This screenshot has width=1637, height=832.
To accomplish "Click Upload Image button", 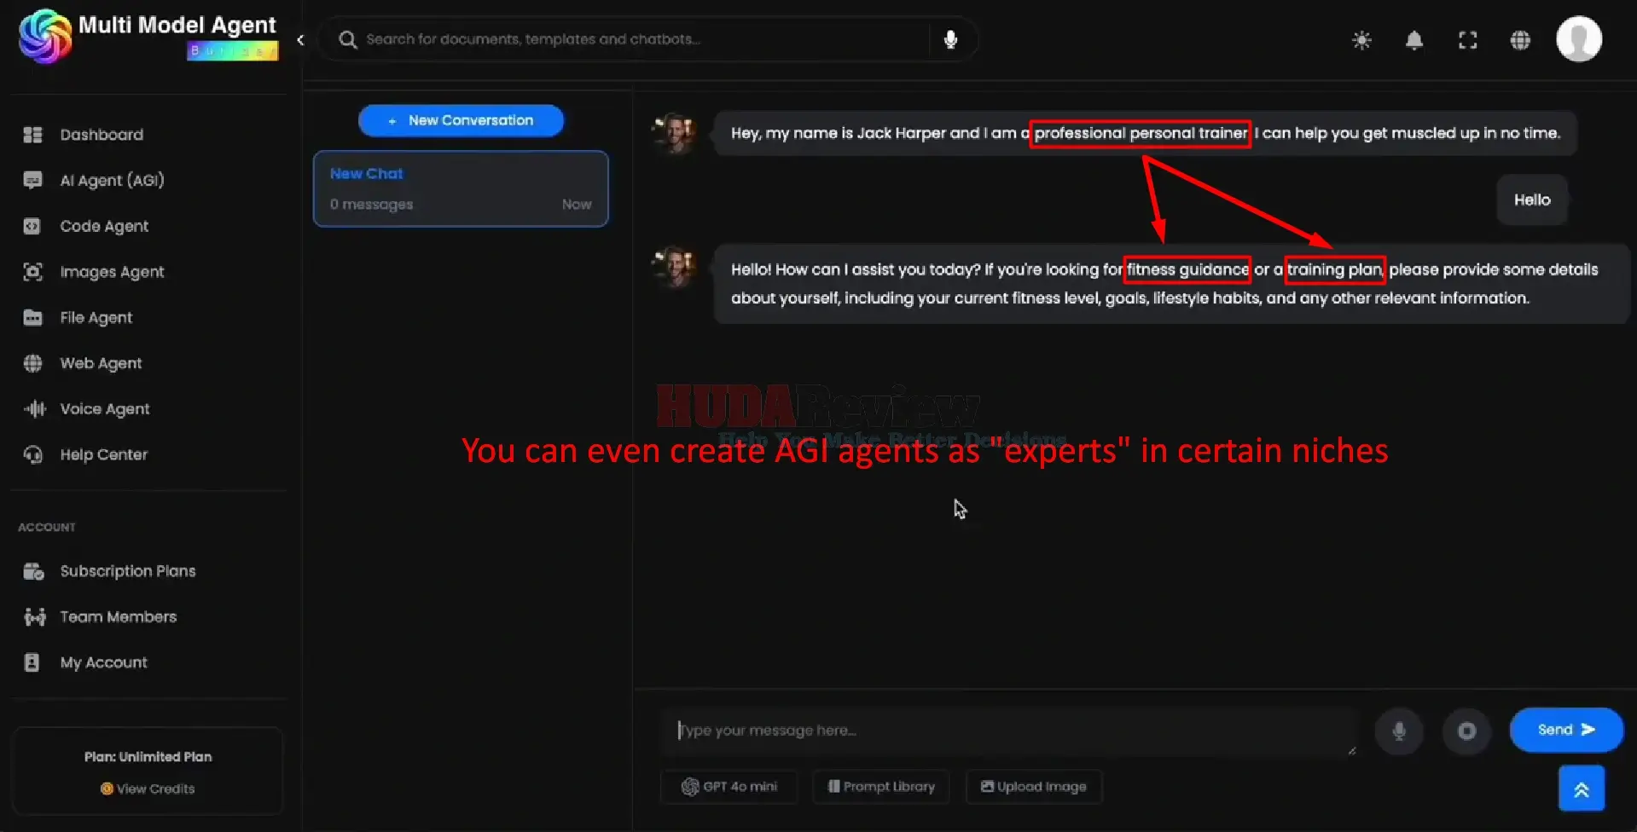I will pyautogui.click(x=1034, y=787).
